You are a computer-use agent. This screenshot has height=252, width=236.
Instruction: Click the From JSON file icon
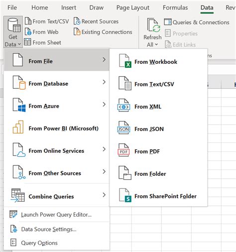point(123,127)
